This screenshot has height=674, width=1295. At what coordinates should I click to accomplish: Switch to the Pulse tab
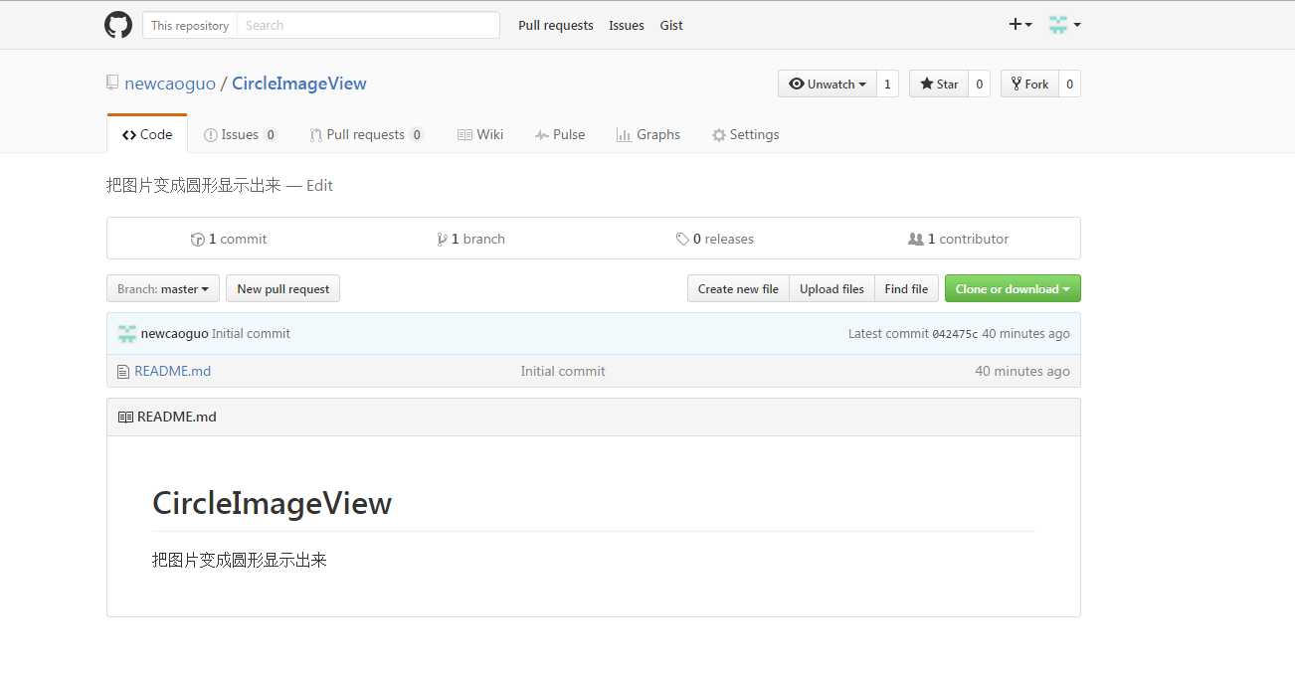pos(560,134)
